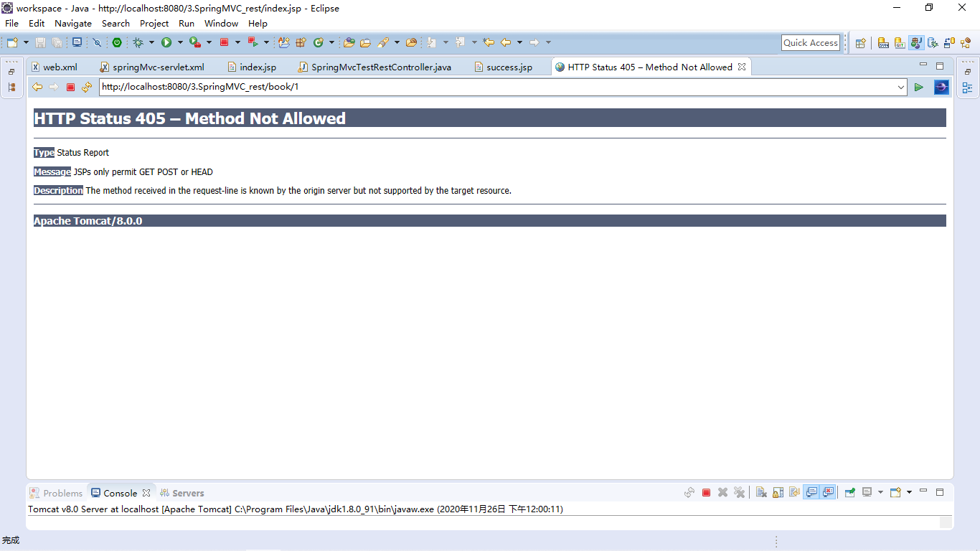Open the File menu
This screenshot has width=980, height=551.
[12, 24]
